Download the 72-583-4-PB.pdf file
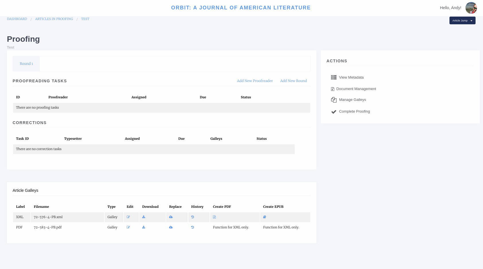 (144, 227)
